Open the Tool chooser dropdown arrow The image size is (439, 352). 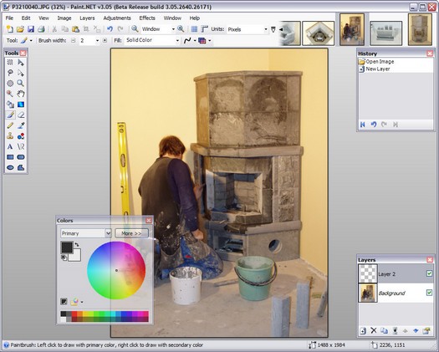31,41
